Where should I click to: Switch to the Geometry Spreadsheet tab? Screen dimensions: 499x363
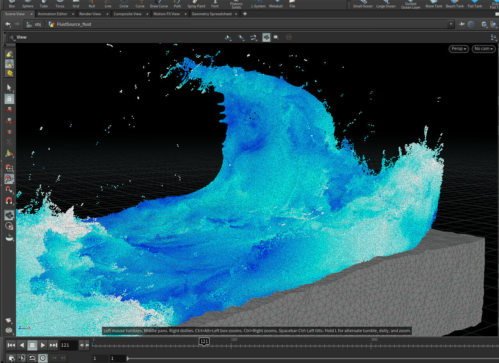coord(211,14)
